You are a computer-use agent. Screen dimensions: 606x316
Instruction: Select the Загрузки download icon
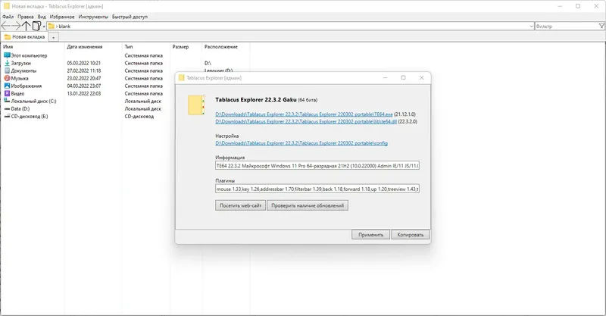pyautogui.click(x=7, y=63)
